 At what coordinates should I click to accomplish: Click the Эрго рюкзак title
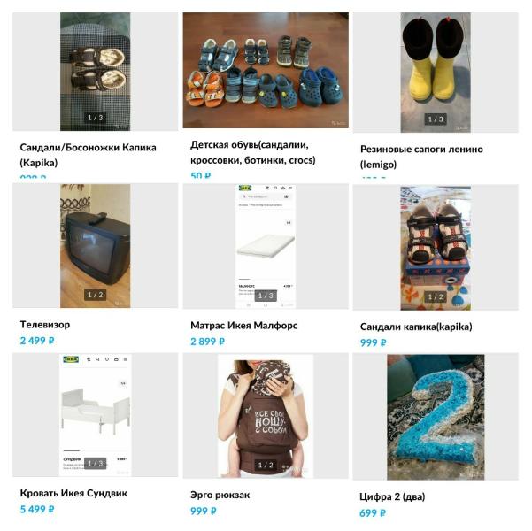tap(220, 495)
